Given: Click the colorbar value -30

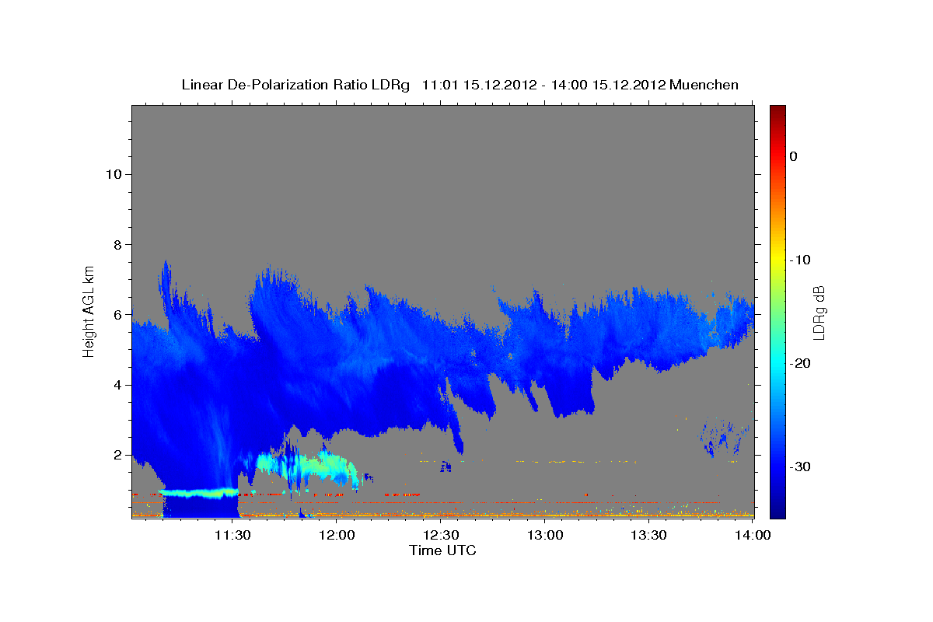Looking at the screenshot, I should pos(799,466).
